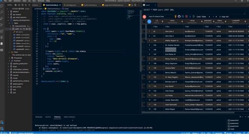Viewport: 249px width, 140px height.
Task: Expand the Function node
Action: tap(9, 61)
